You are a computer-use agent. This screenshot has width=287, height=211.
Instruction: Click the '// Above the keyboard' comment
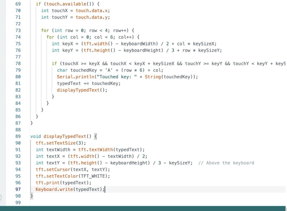(x=226, y=163)
